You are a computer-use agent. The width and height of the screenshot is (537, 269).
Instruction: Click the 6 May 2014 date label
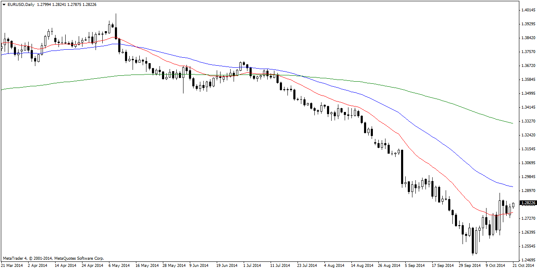[x=119, y=266]
